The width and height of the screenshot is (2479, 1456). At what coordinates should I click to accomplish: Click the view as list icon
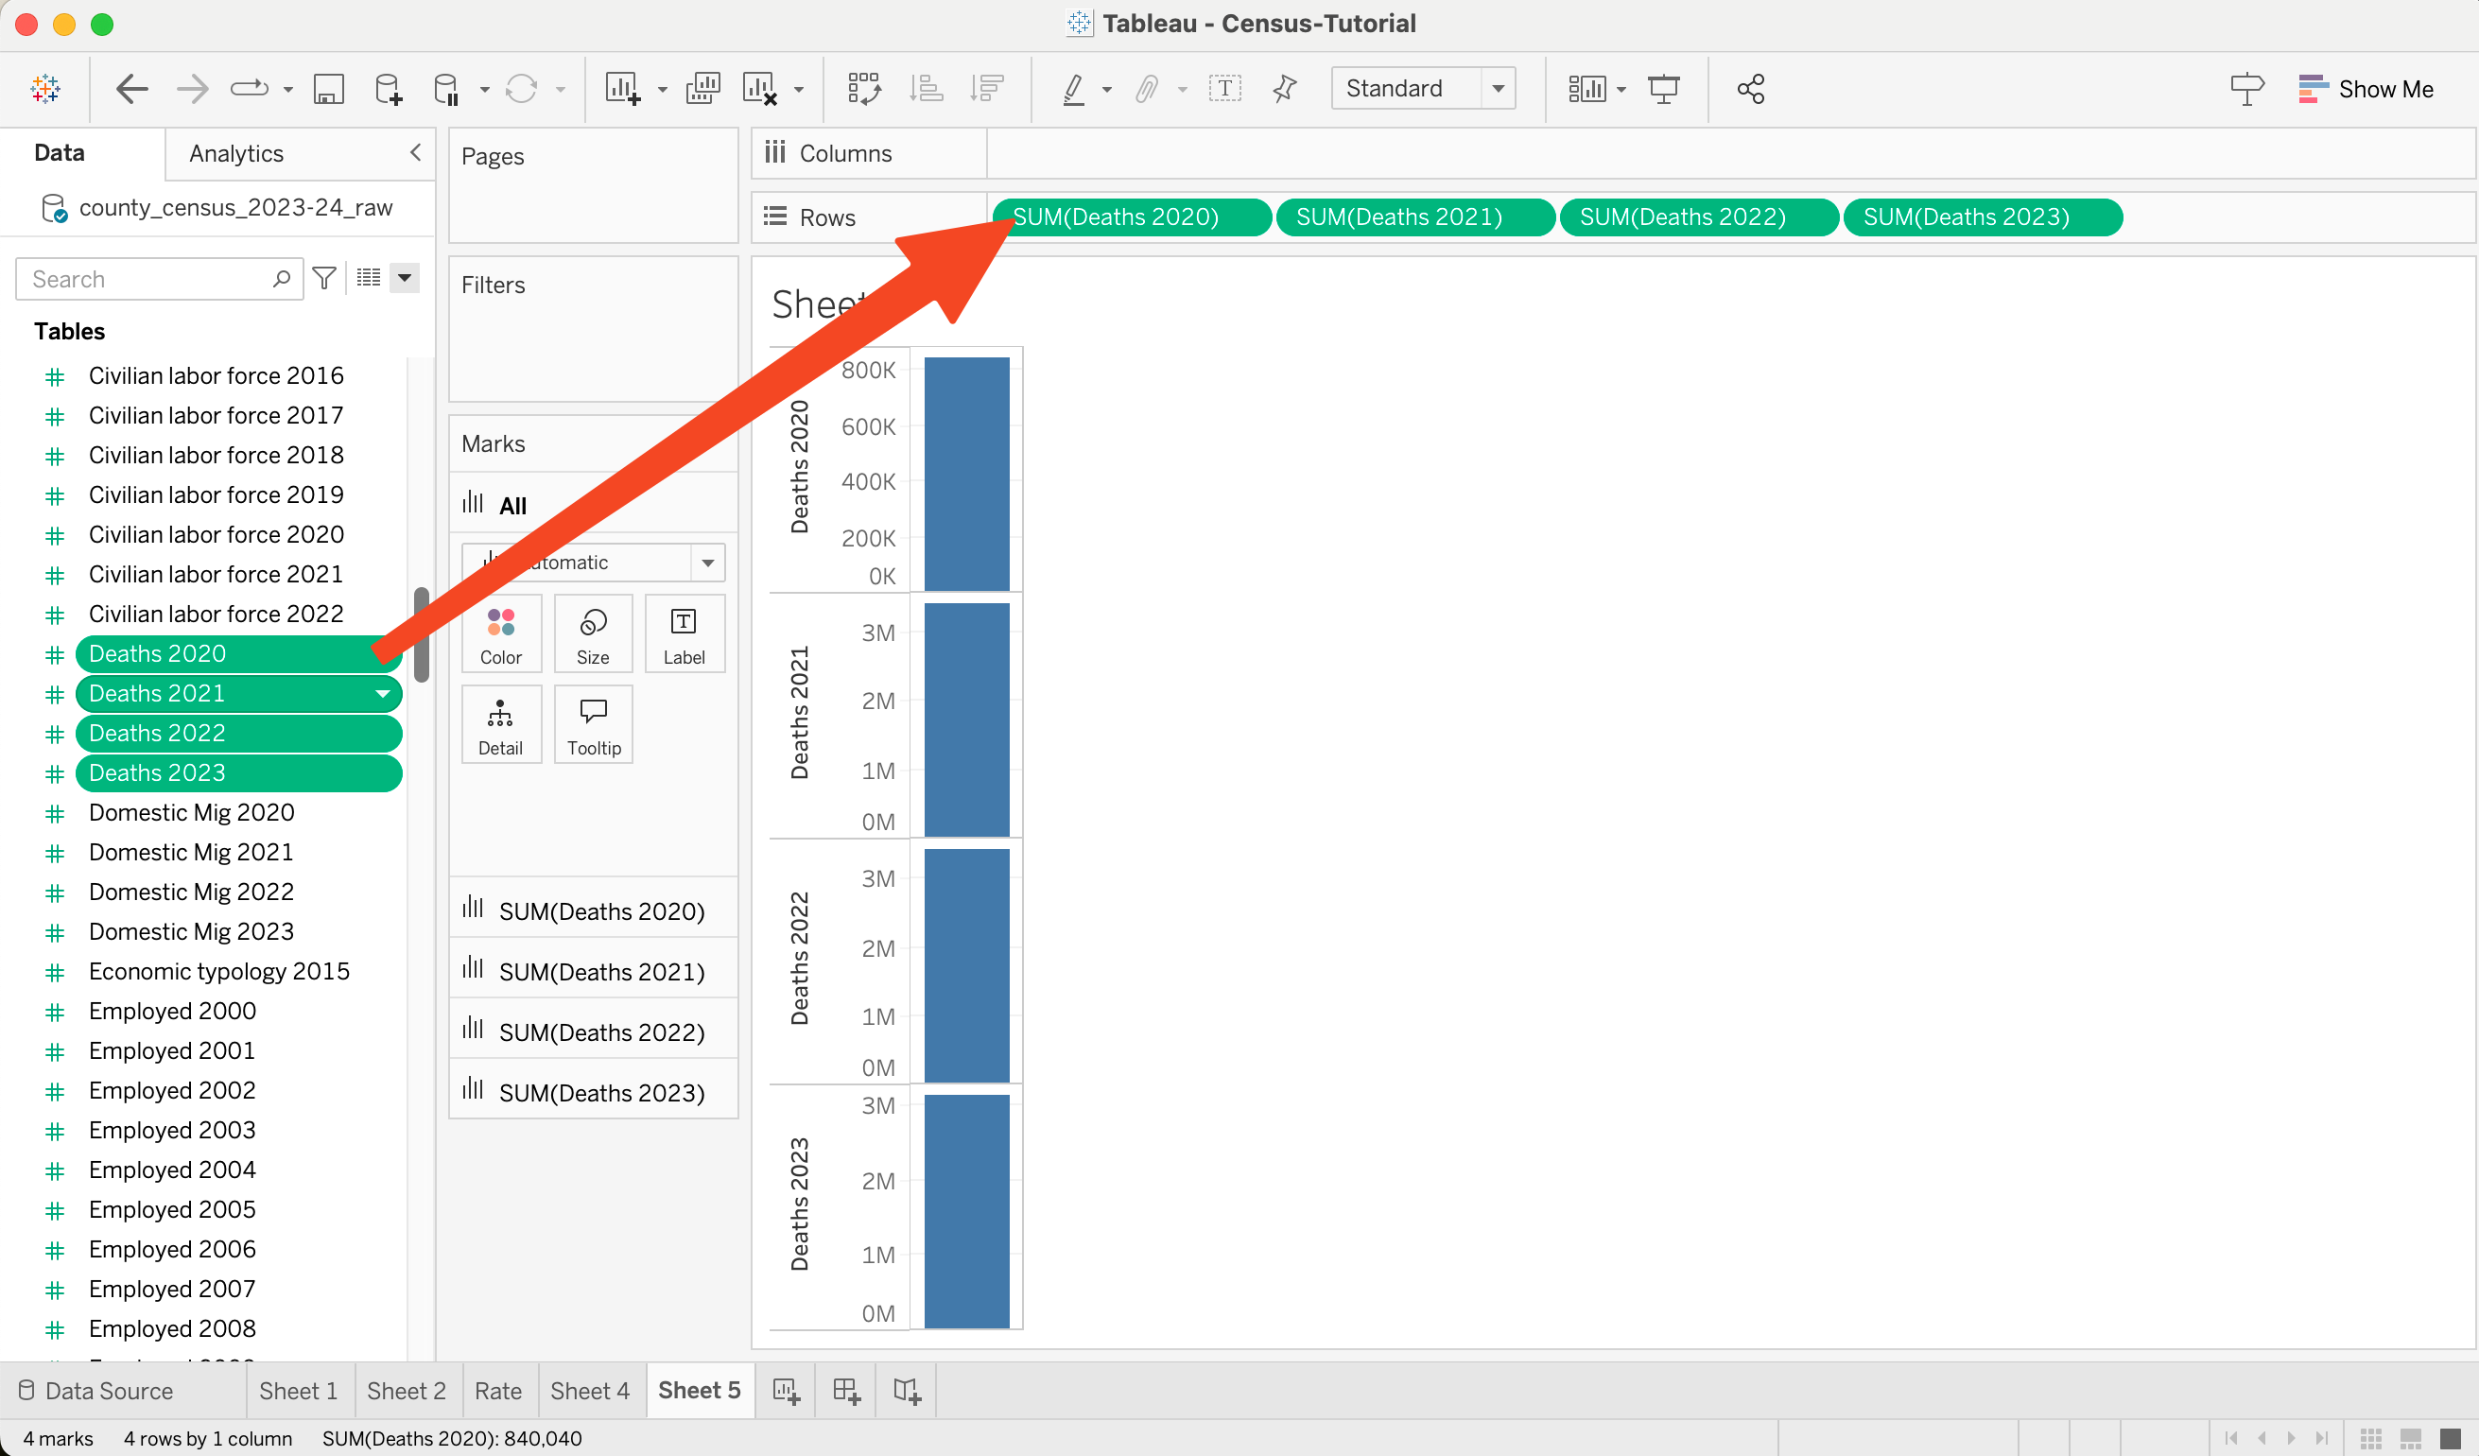(369, 278)
